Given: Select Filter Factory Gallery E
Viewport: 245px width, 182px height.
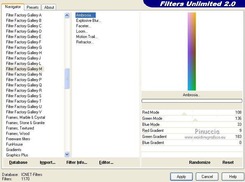Looking at the screenshot, I should (x=24, y=37).
